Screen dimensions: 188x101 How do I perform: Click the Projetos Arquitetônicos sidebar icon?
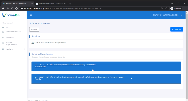(3, 43)
